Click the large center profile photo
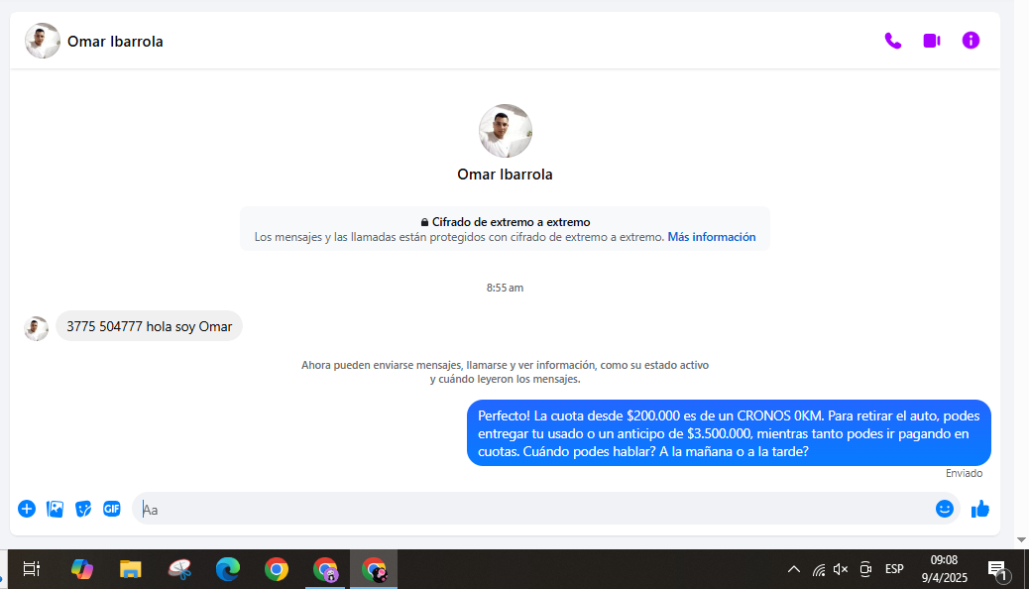Viewport: 1029px width, 589px height. point(505,131)
